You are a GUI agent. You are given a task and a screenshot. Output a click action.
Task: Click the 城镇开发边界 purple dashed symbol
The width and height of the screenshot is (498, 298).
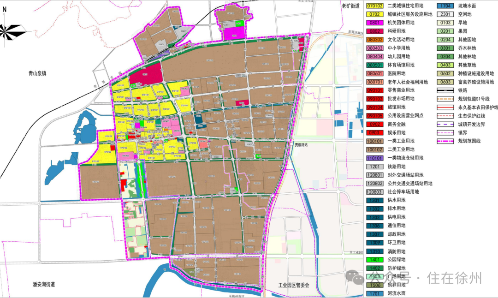click(445, 124)
